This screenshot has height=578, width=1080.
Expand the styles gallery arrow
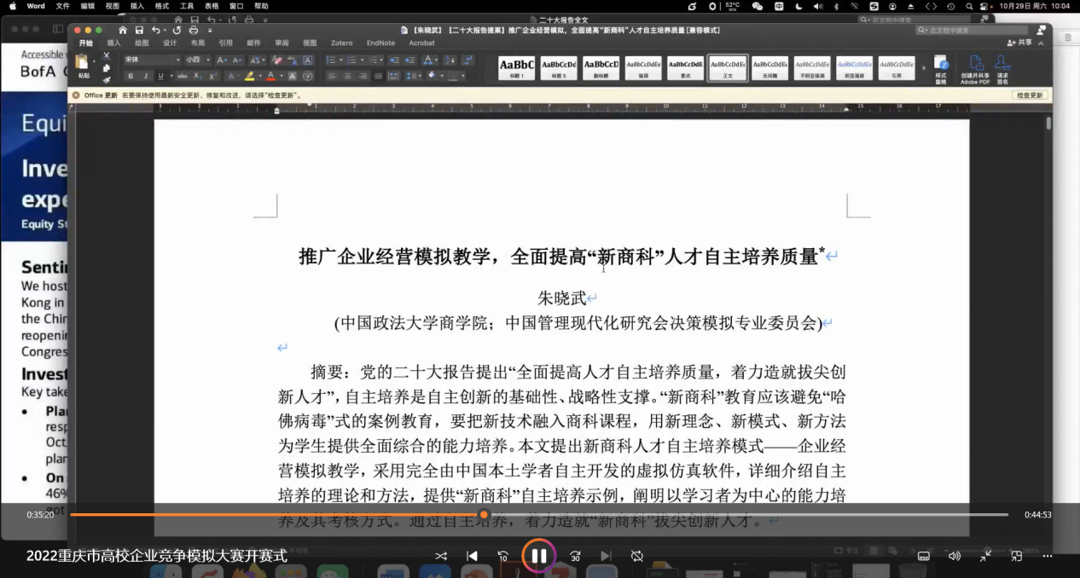(x=924, y=68)
